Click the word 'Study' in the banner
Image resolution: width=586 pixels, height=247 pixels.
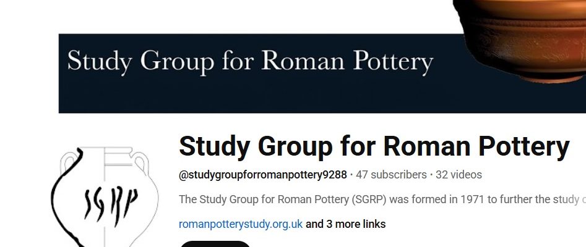point(100,63)
